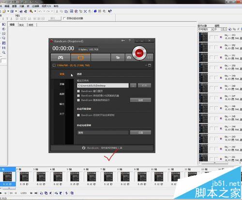Select frame 9 thumbnail in frame strip
The image size is (242, 200).
pos(142,177)
